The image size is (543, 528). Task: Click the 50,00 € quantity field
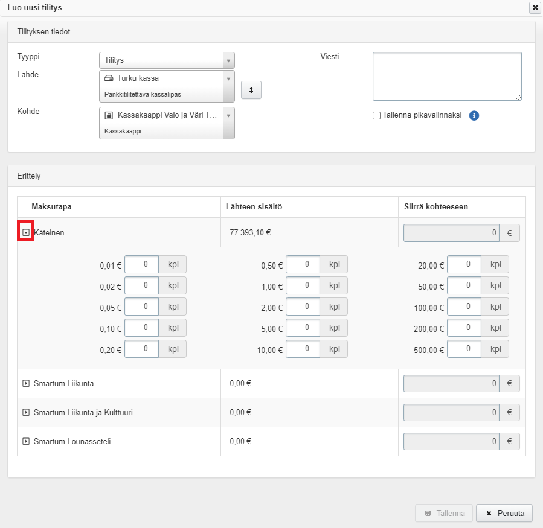(x=464, y=285)
